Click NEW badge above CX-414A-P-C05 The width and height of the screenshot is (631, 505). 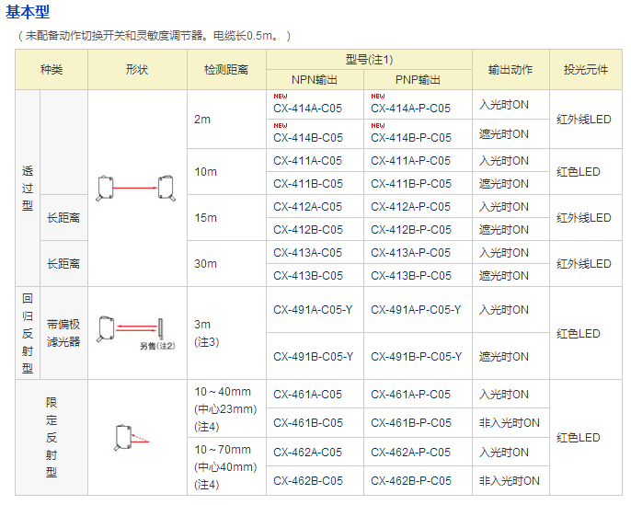[x=377, y=96]
